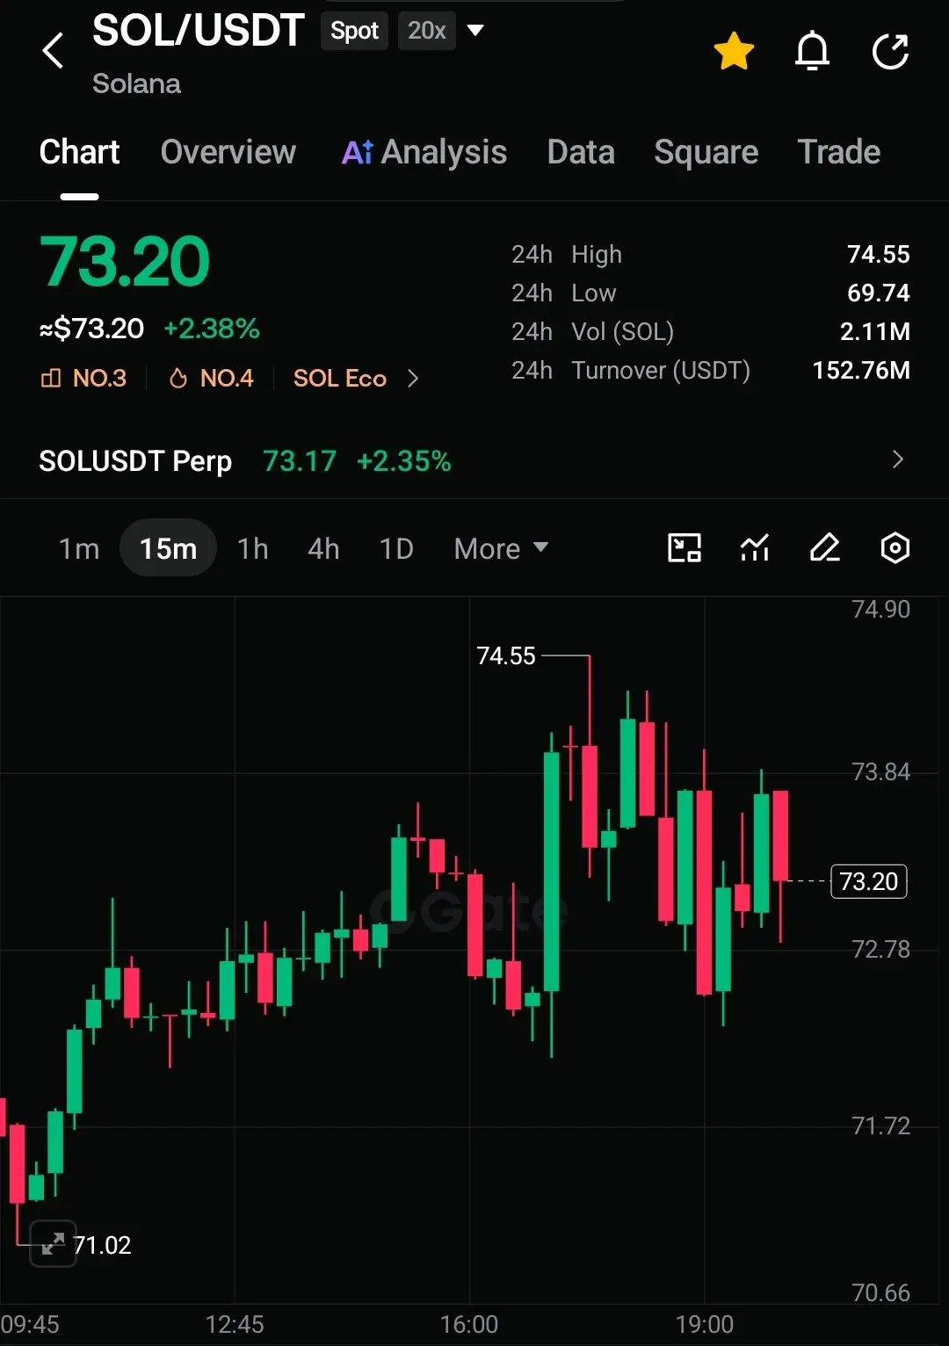949x1346 pixels.
Task: Go back with the left arrow
Action: coord(54,50)
